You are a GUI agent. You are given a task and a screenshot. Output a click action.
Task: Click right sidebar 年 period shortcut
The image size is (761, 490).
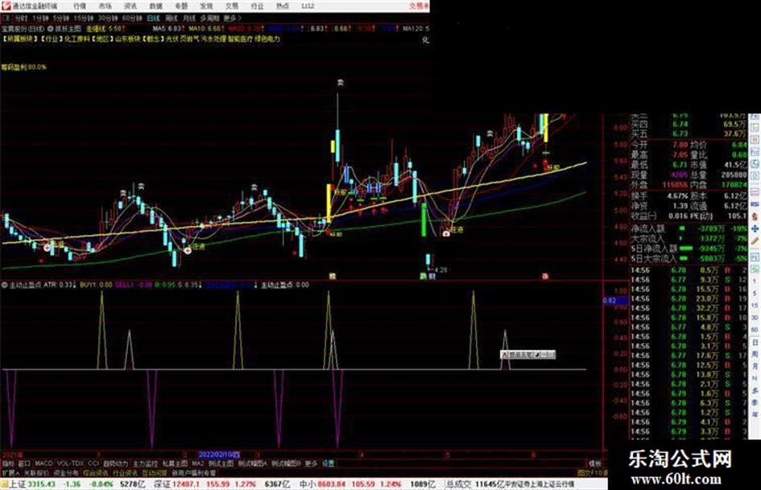[x=755, y=415]
